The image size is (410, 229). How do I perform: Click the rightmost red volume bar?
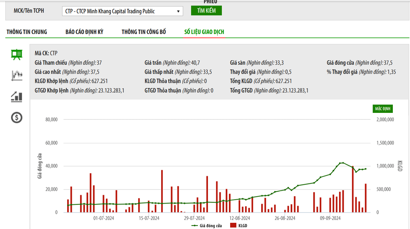click(x=366, y=198)
